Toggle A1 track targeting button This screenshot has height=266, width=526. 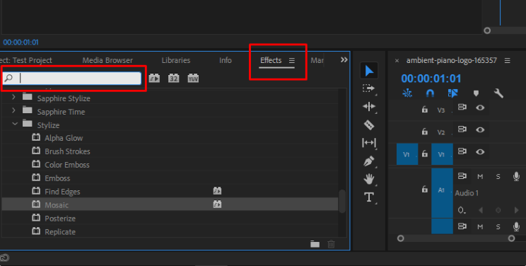[442, 193]
